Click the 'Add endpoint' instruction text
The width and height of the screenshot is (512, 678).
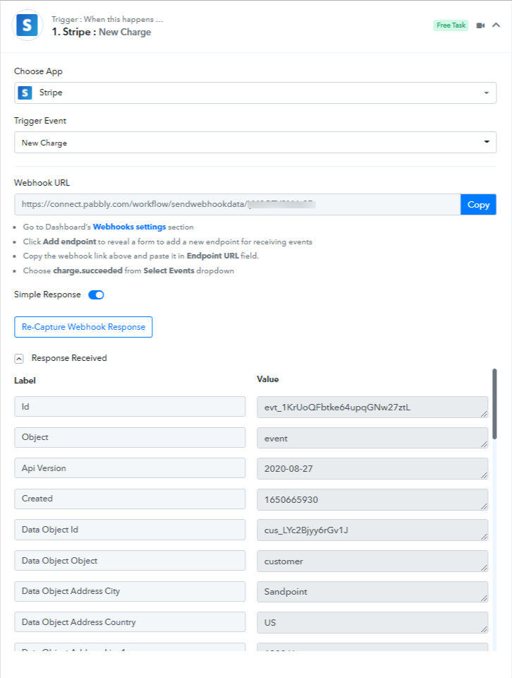[x=70, y=242]
